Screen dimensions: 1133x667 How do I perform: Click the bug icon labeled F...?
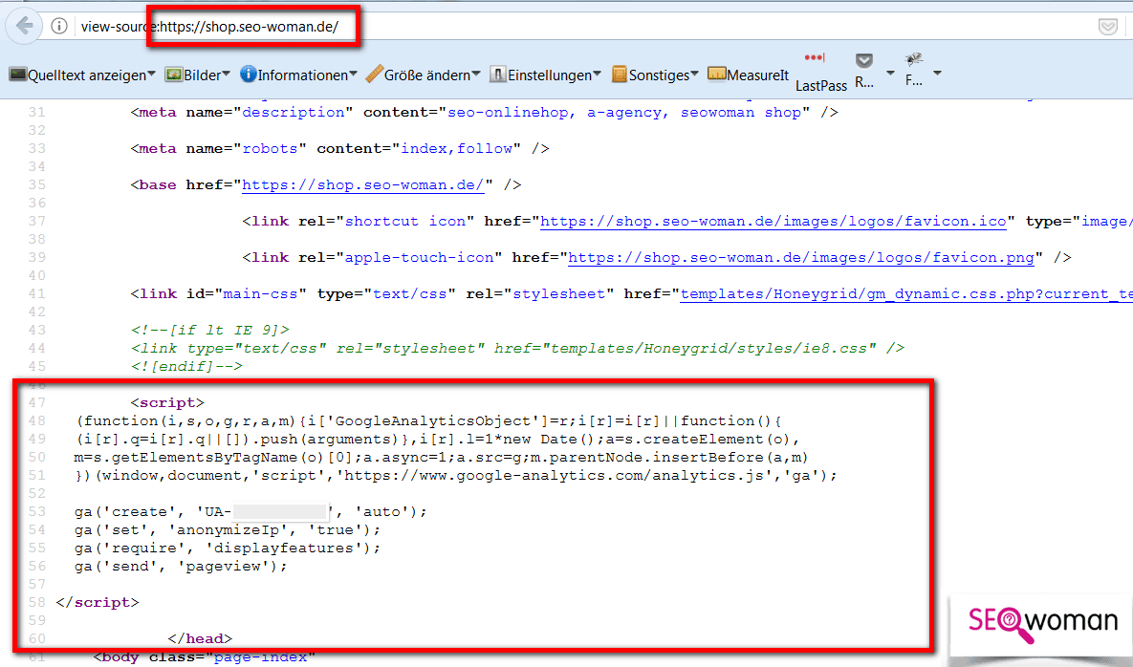pos(913,60)
